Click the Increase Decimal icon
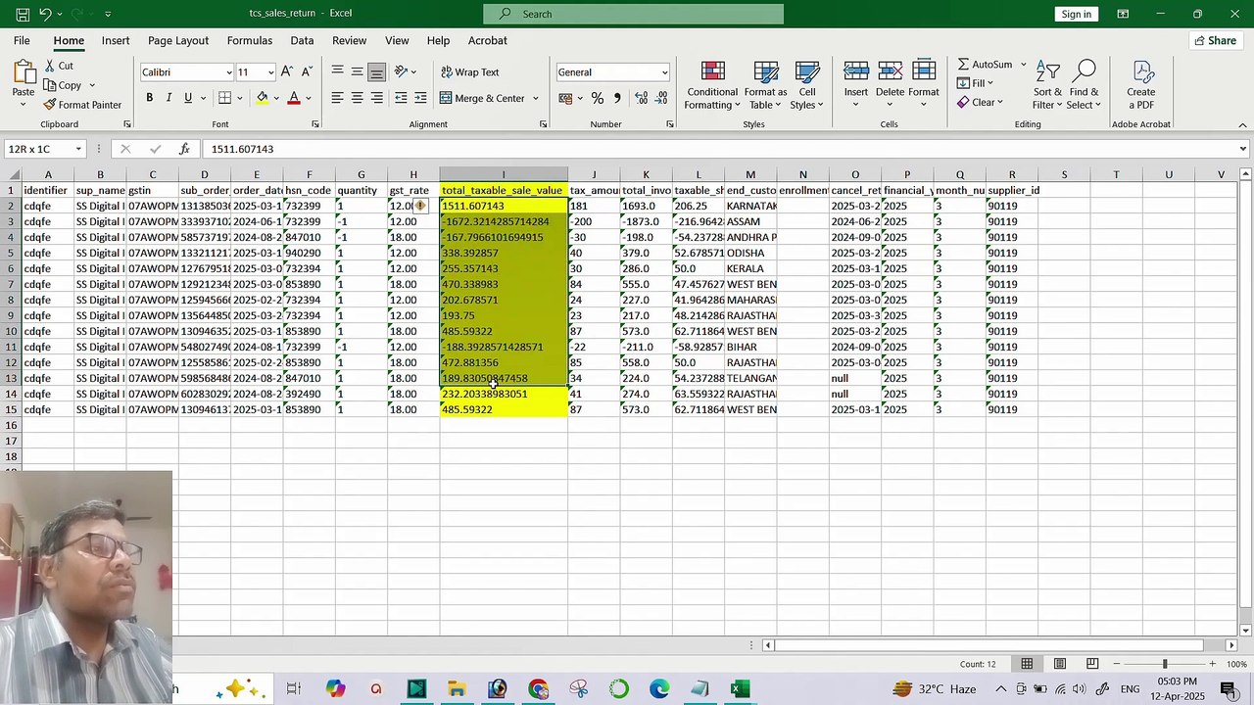 click(x=642, y=98)
